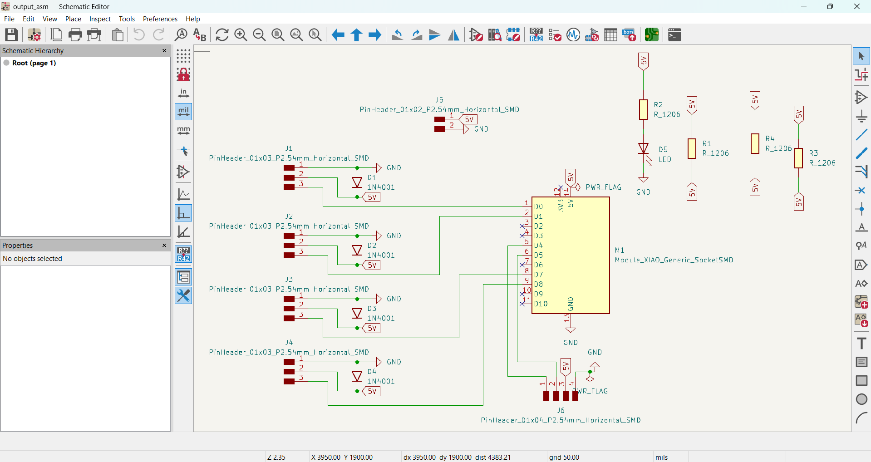Open Symbol Fields table editor
Screen dimensions: 871x462
pyautogui.click(x=610, y=34)
